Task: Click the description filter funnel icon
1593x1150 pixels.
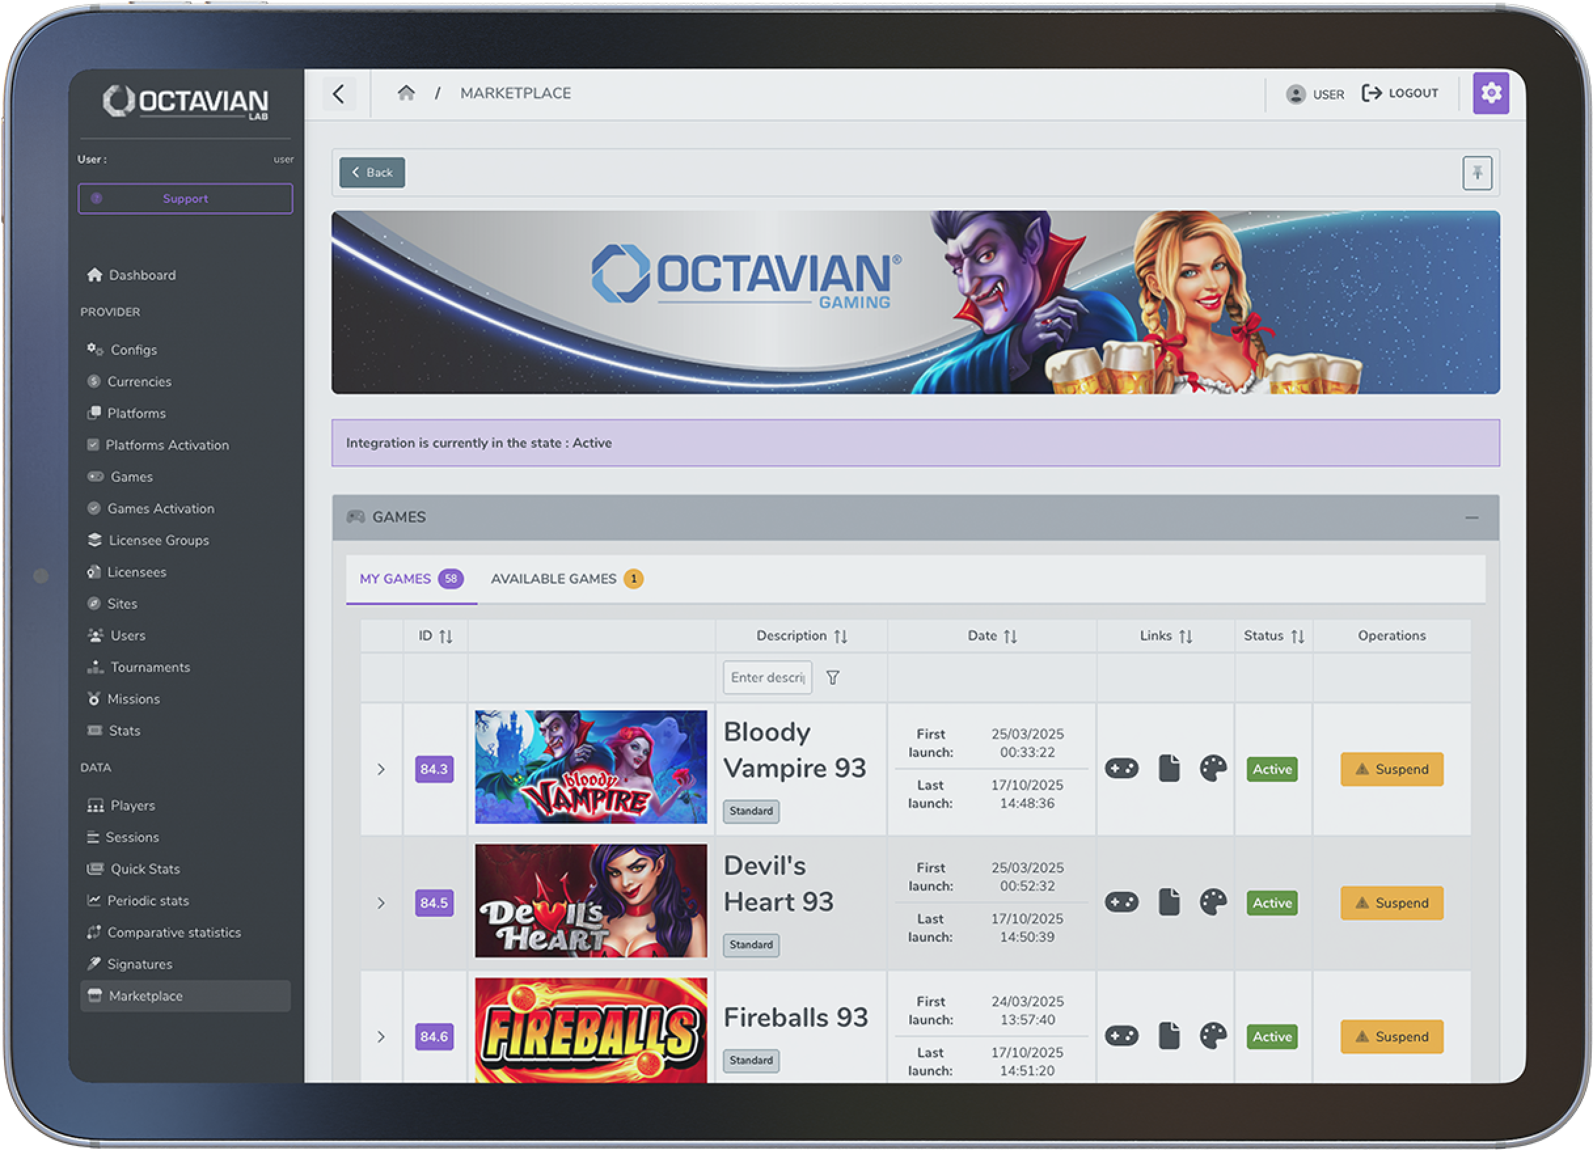Action: pos(833,678)
